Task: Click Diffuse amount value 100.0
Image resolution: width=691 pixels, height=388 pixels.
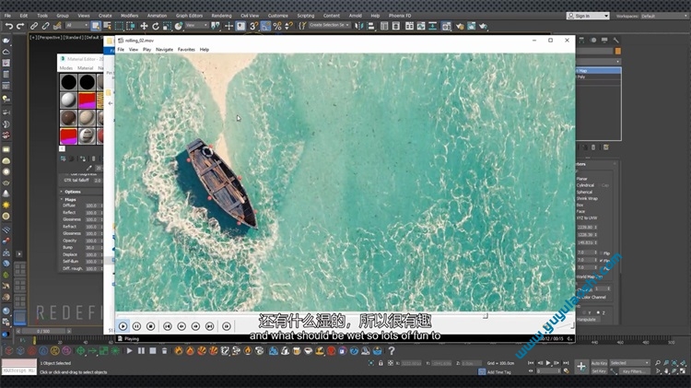Action: 91,206
